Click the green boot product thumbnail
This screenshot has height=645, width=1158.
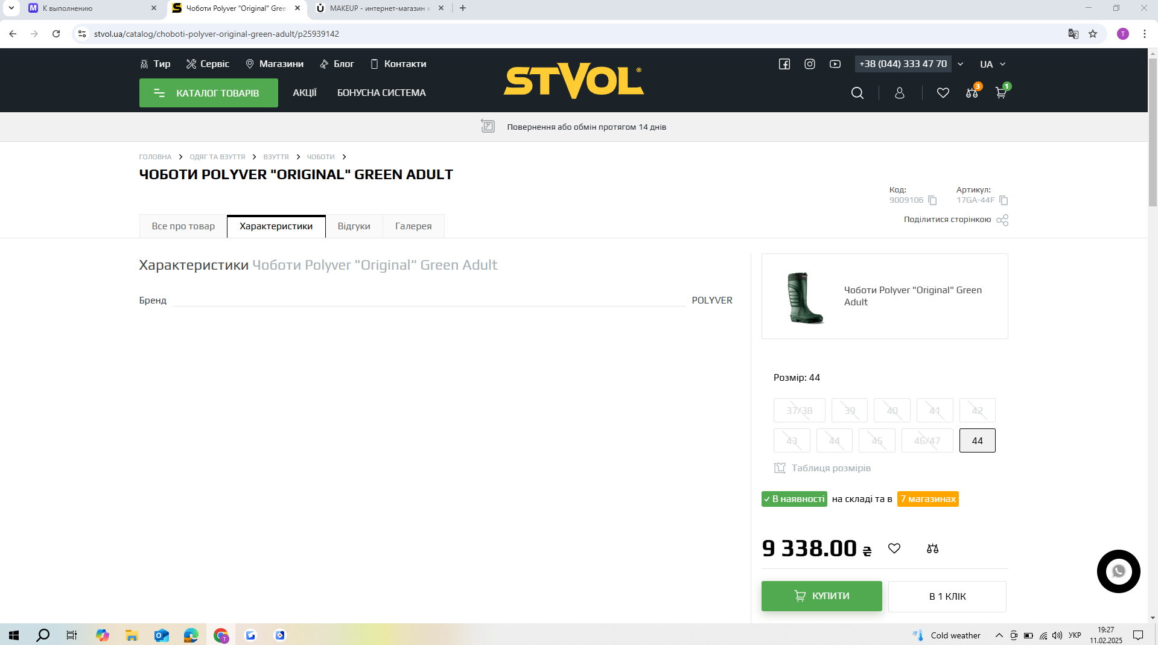[805, 297]
